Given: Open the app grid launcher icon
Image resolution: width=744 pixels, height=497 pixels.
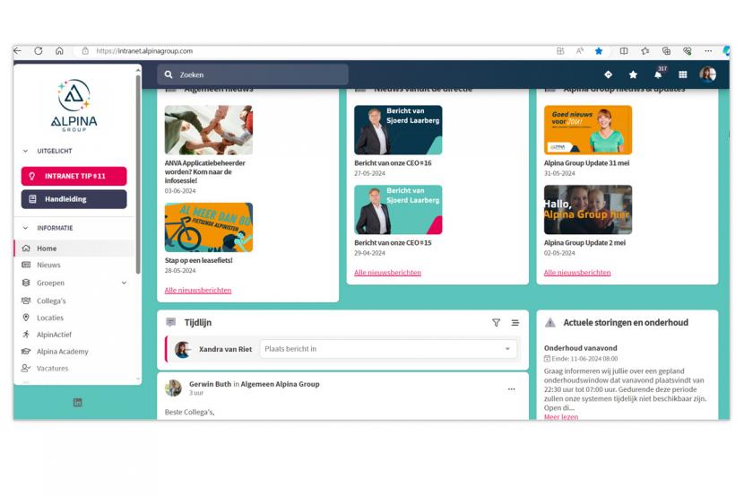Looking at the screenshot, I should click(x=683, y=74).
